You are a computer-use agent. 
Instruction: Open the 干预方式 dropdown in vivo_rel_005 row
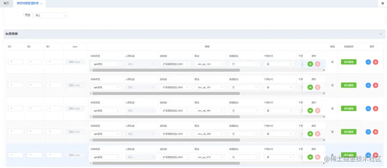[x=279, y=134]
